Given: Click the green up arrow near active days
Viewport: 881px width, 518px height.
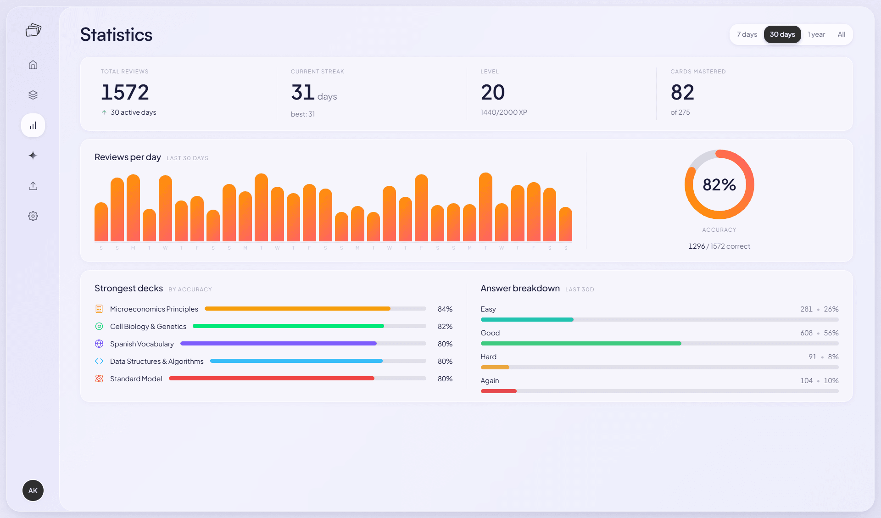Looking at the screenshot, I should tap(104, 112).
